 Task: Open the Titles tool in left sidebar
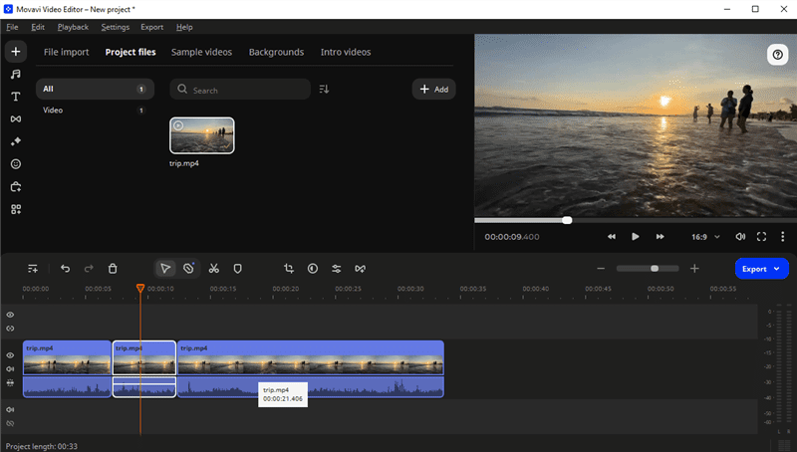coord(16,97)
